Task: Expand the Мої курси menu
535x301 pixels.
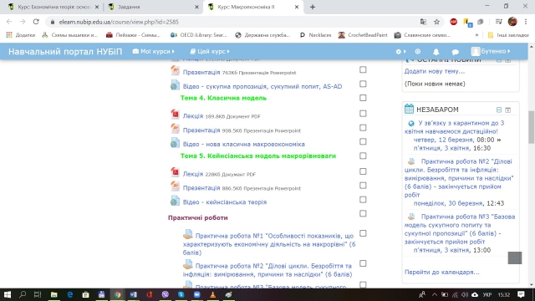Action: [x=154, y=51]
